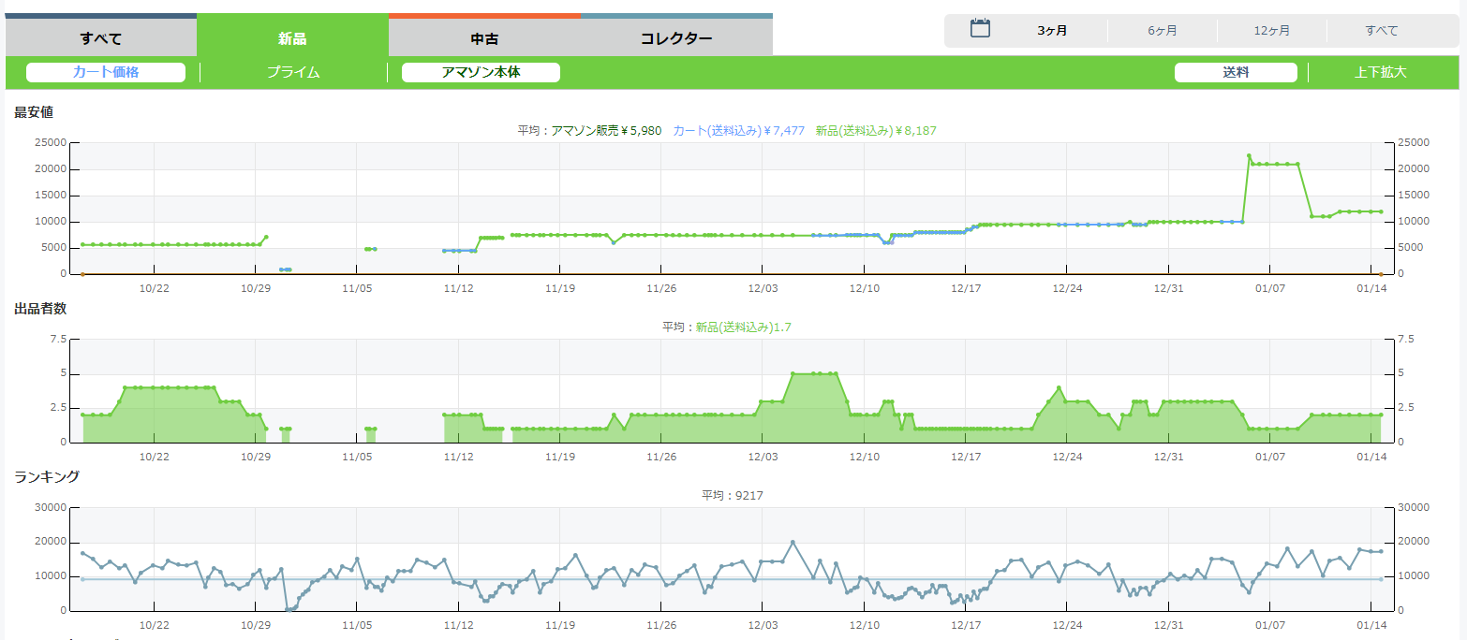Toggle the カート価格 filter
The width and height of the screenshot is (1467, 640).
pos(106,72)
